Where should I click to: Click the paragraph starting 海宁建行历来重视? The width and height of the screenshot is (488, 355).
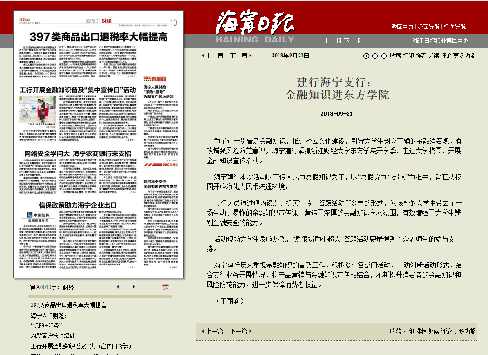[334, 275]
